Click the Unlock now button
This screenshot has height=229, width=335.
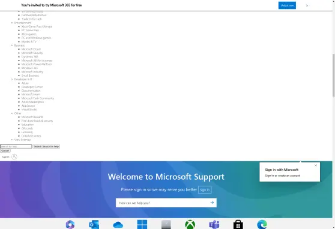click(x=287, y=5)
